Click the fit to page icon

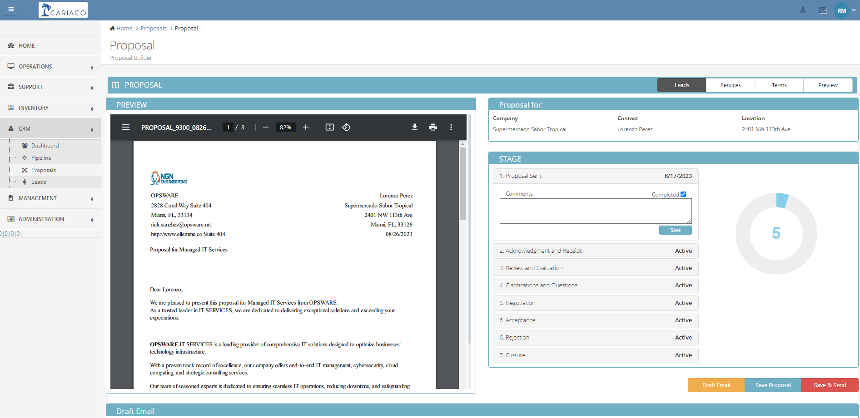click(x=330, y=127)
